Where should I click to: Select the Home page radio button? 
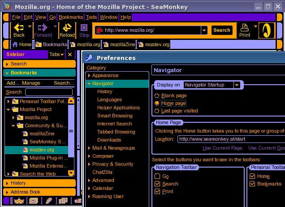157,103
